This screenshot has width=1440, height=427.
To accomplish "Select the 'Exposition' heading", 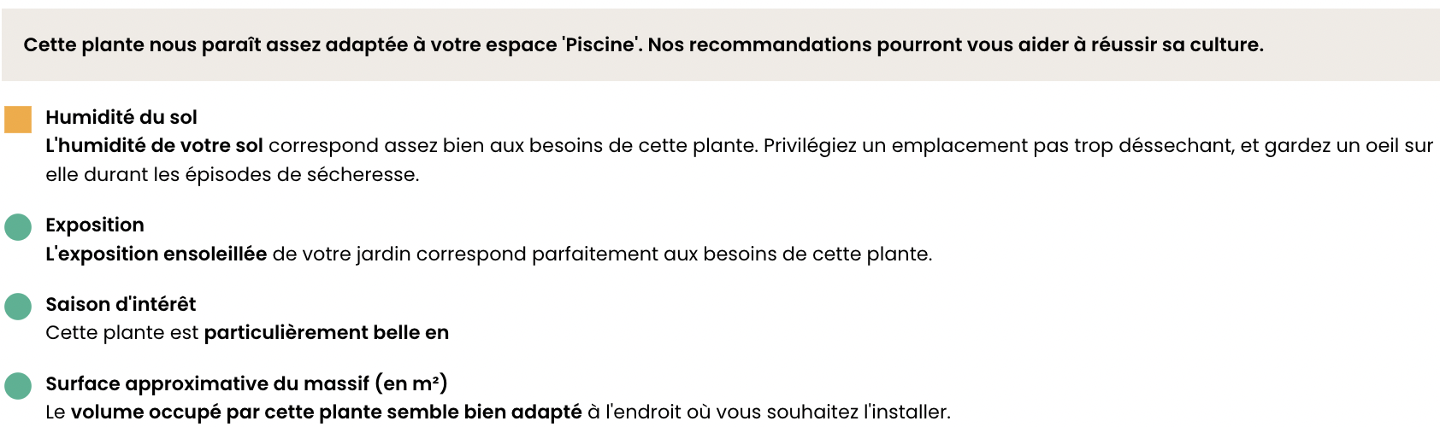I will point(95,225).
